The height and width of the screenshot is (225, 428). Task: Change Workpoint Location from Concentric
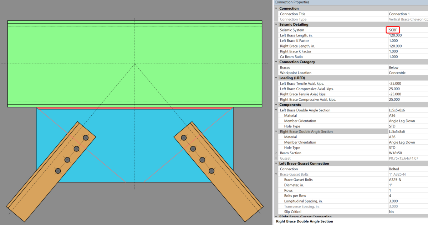coord(407,73)
